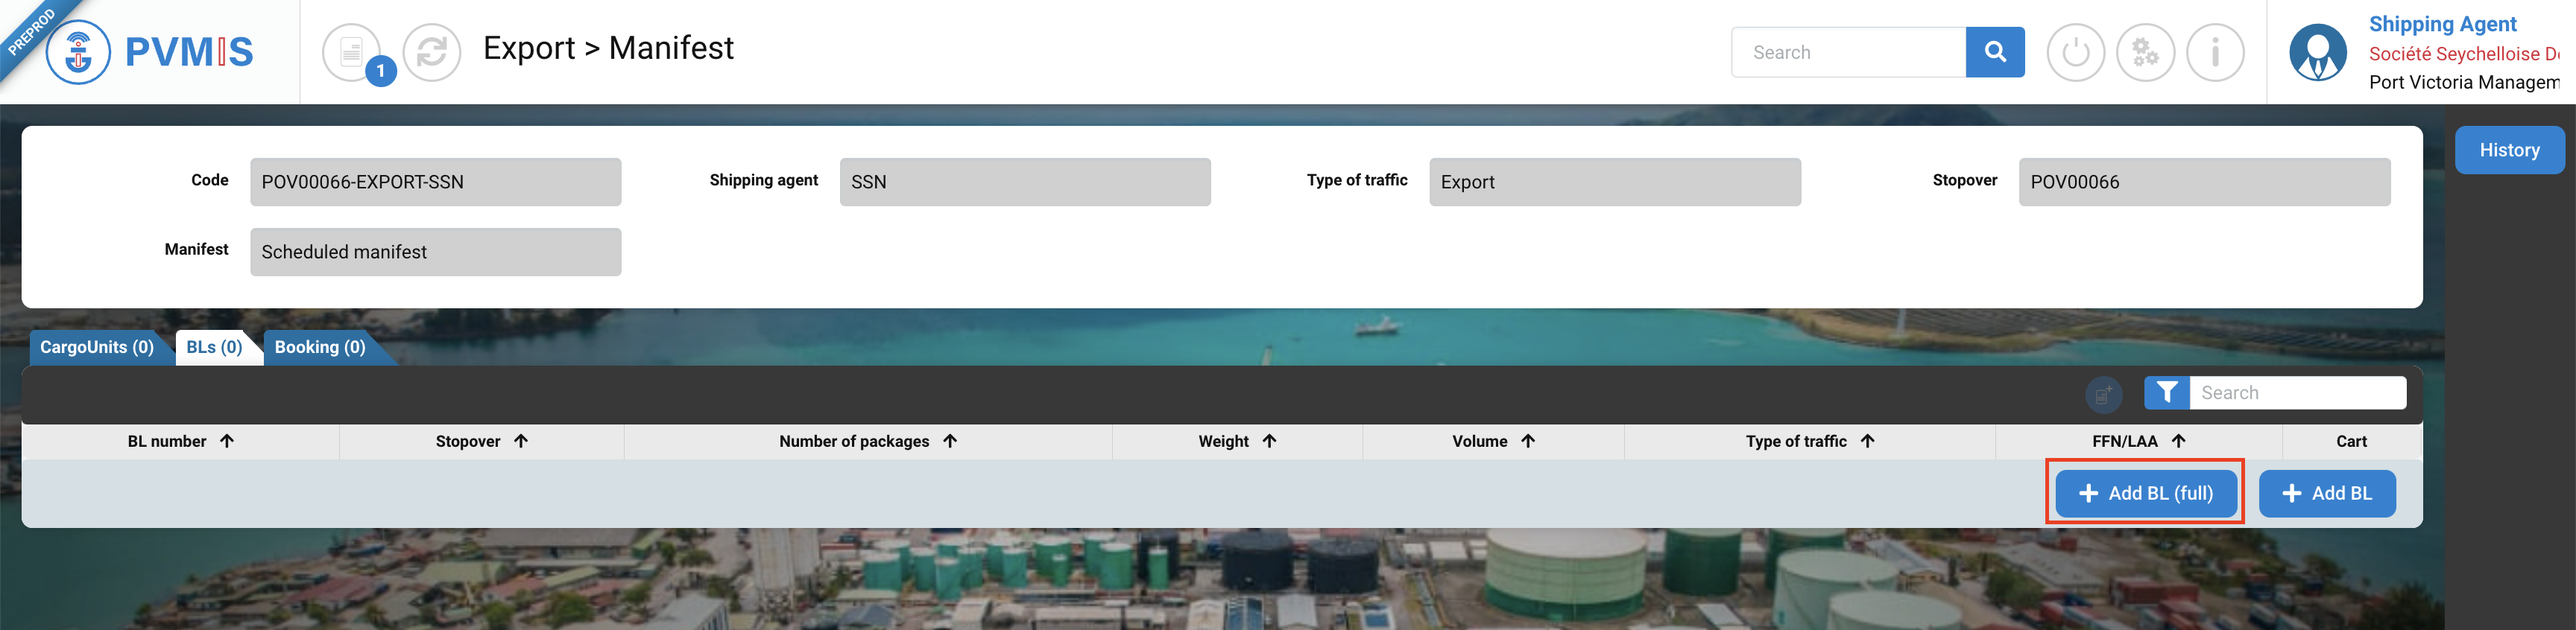Open the info icon
Screen dimensions: 2576x630
2215,52
